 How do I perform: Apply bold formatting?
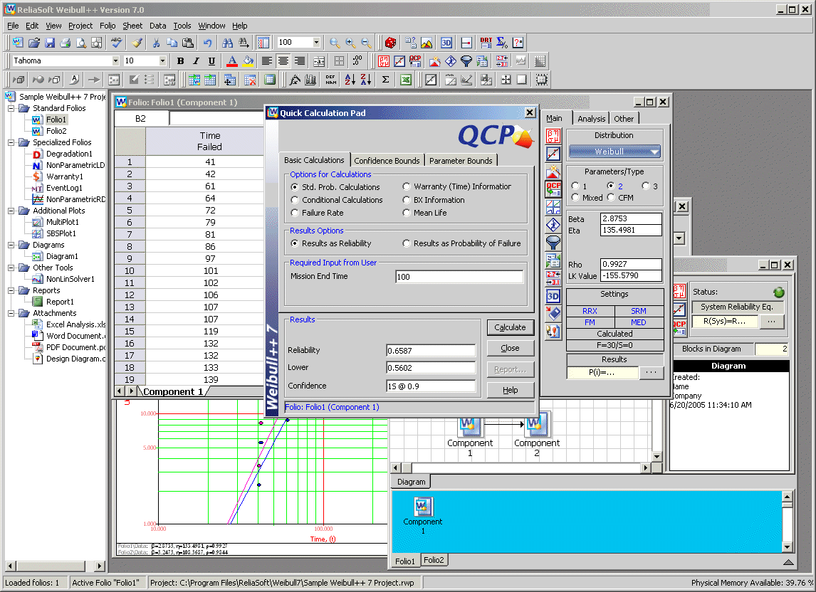tap(181, 61)
